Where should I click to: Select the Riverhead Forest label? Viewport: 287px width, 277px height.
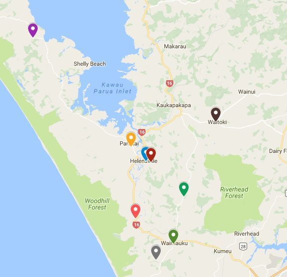[234, 192]
